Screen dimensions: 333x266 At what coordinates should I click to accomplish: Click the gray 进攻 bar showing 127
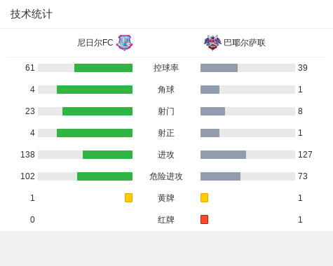tap(223, 155)
